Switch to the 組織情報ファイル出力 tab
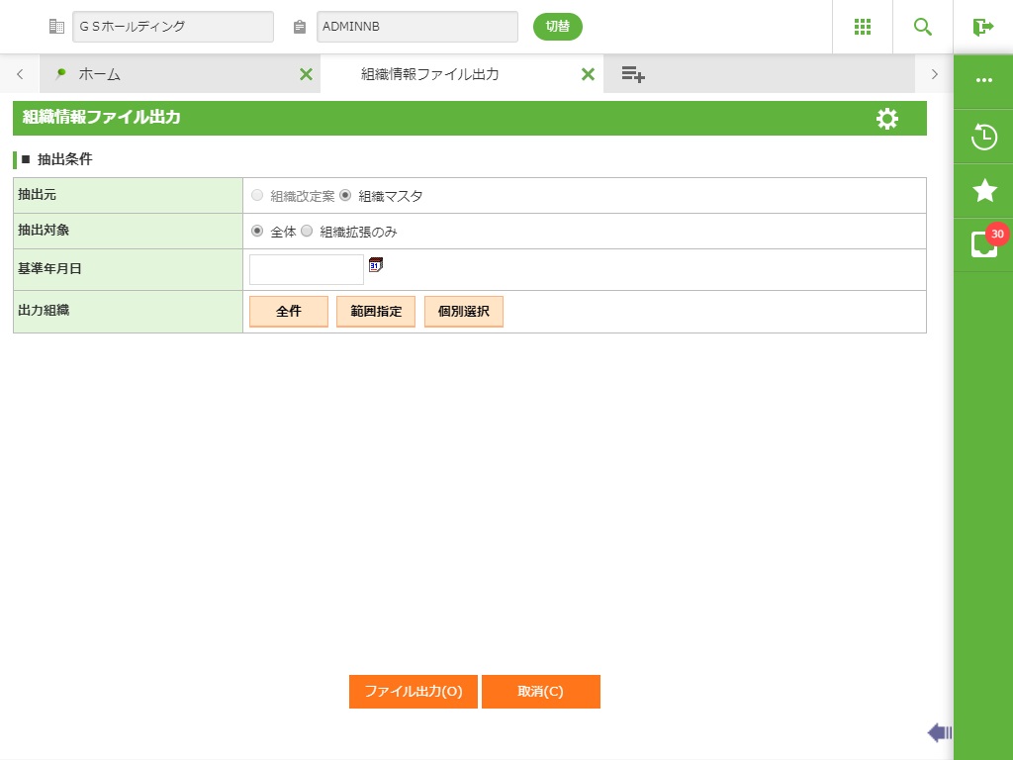This screenshot has height=760, width=1013. (x=462, y=74)
